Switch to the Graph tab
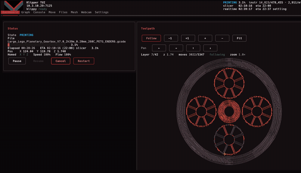 [26, 12]
